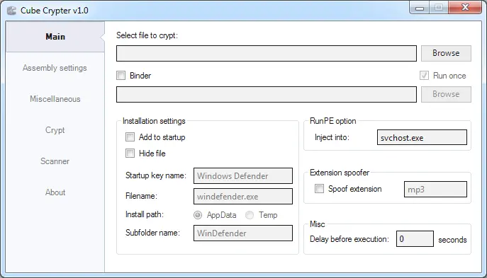Viewport: 487px width, 278px height.
Task: Focus the Delay before execution field
Action: 415,238
